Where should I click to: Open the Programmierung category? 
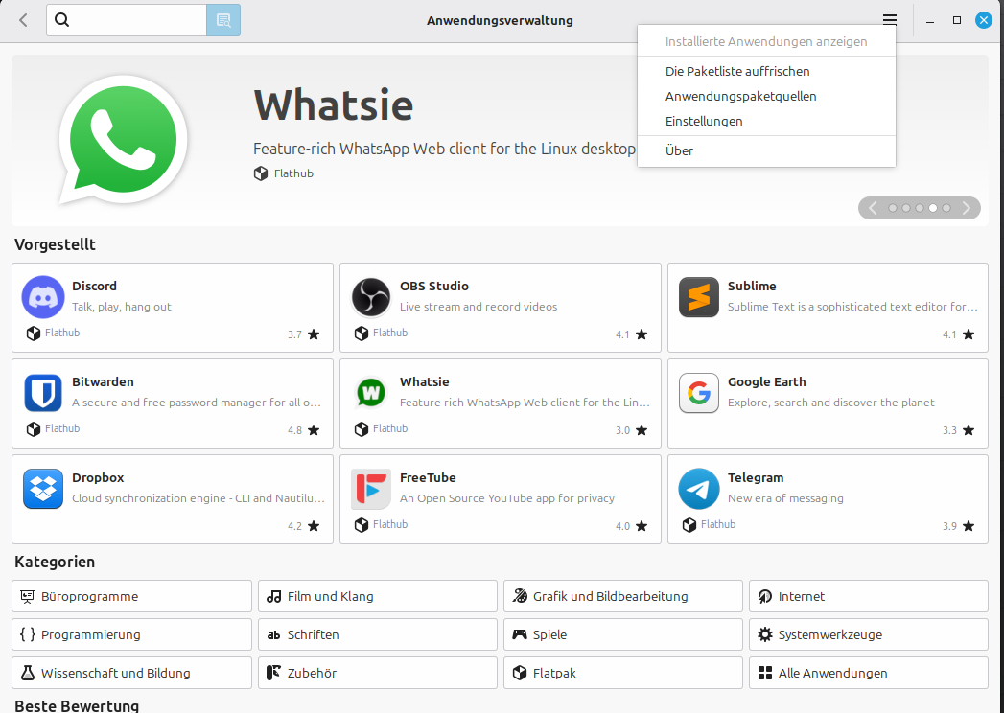coord(131,635)
